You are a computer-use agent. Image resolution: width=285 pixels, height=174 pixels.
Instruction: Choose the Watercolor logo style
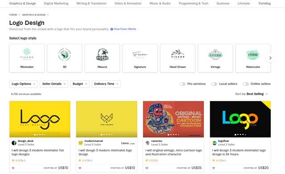coord(253,58)
